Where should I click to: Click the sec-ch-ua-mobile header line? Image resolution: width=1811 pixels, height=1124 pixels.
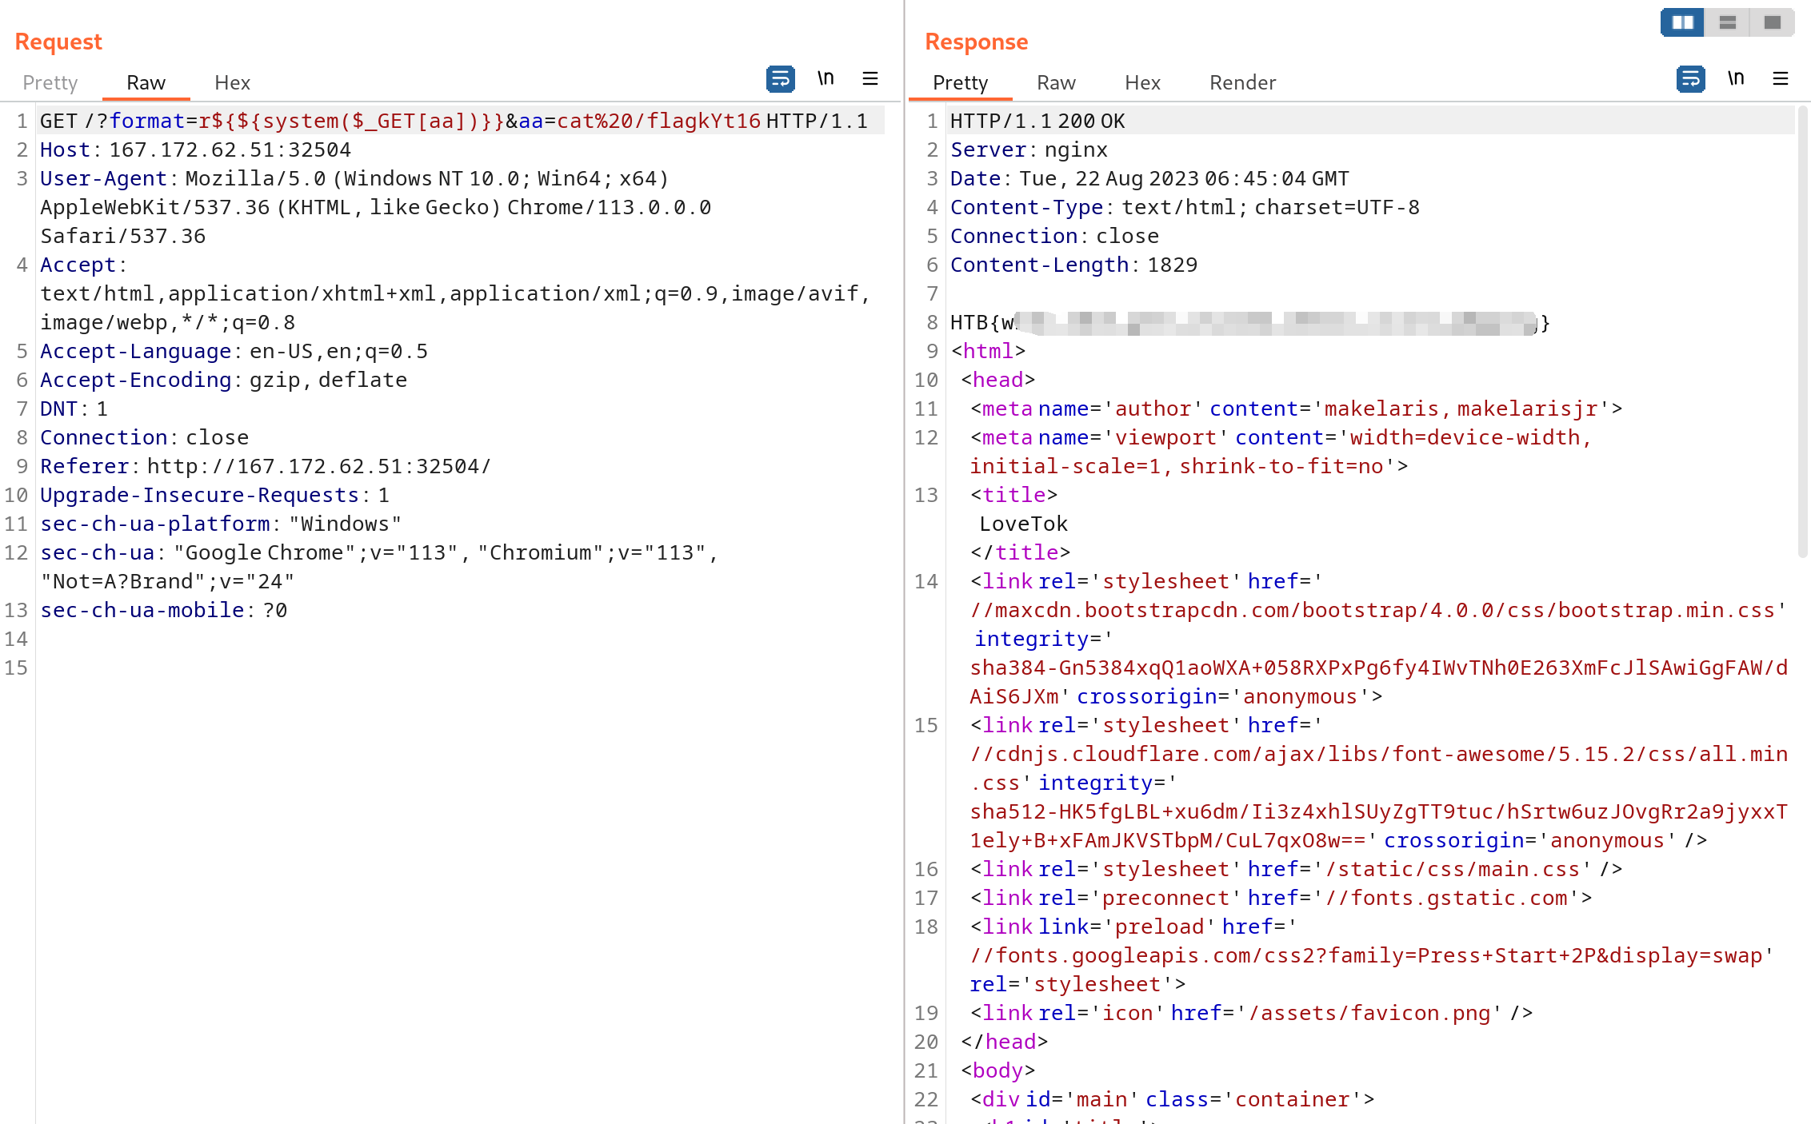point(163,610)
